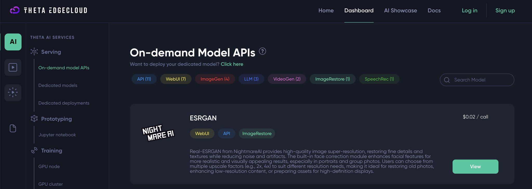This screenshot has width=532, height=189.
Task: Click the 'Click here' deploy link
Action: pyautogui.click(x=232, y=64)
